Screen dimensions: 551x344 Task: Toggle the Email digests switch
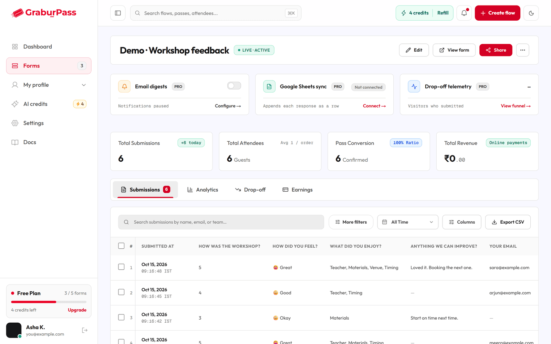click(x=234, y=86)
